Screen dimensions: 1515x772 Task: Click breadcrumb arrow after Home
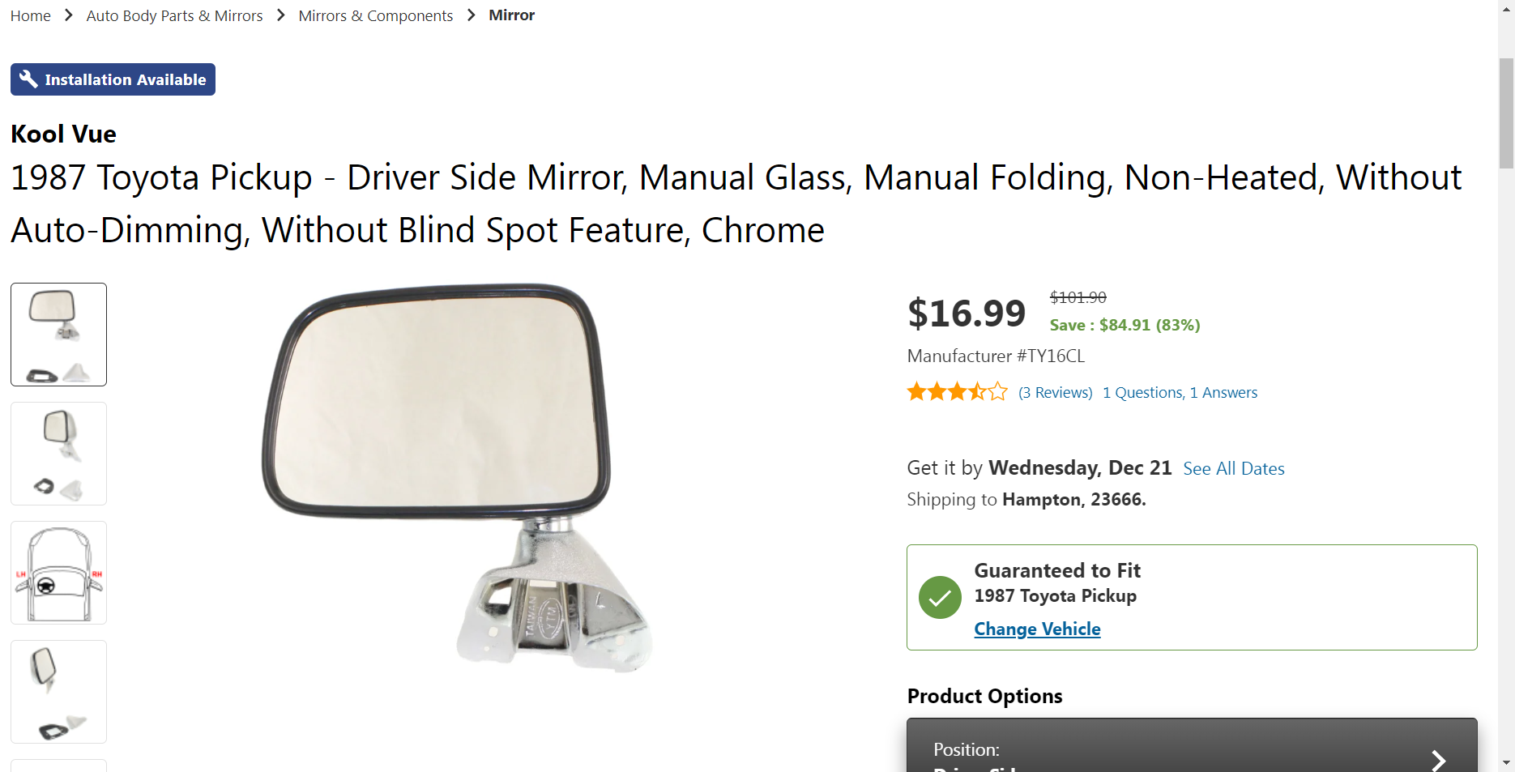coord(69,15)
